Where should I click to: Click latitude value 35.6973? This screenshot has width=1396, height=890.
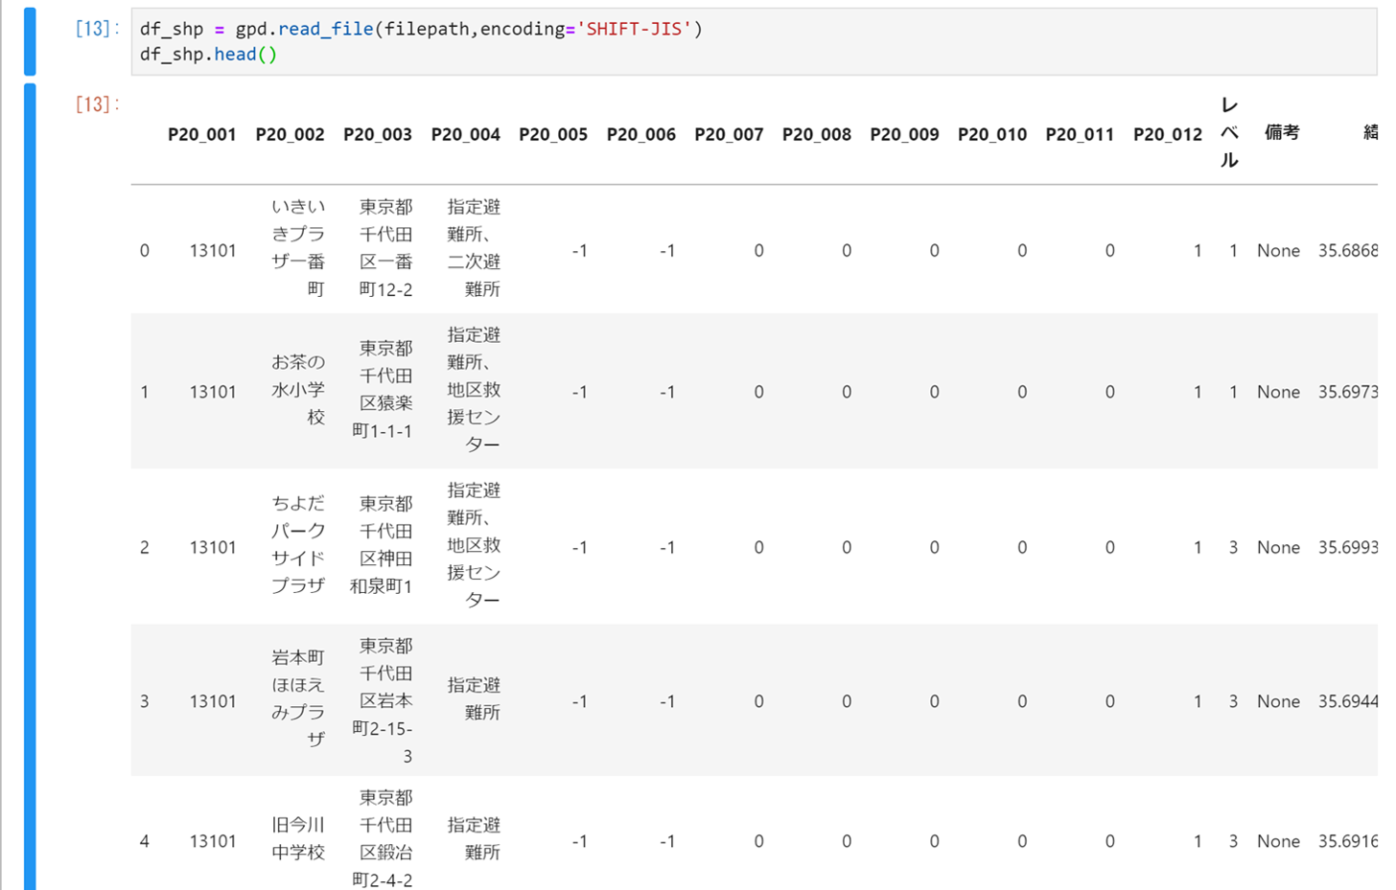coord(1347,392)
